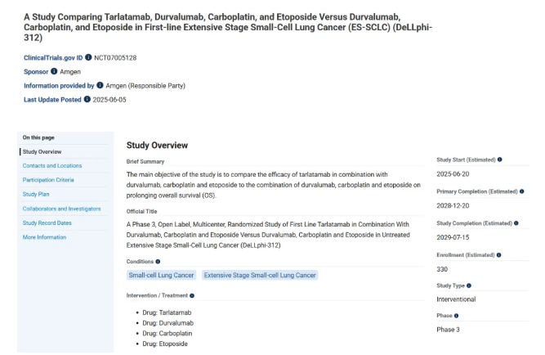Click info icon beside Last Update Posted
The height and width of the screenshot is (355, 545).
click(x=87, y=99)
